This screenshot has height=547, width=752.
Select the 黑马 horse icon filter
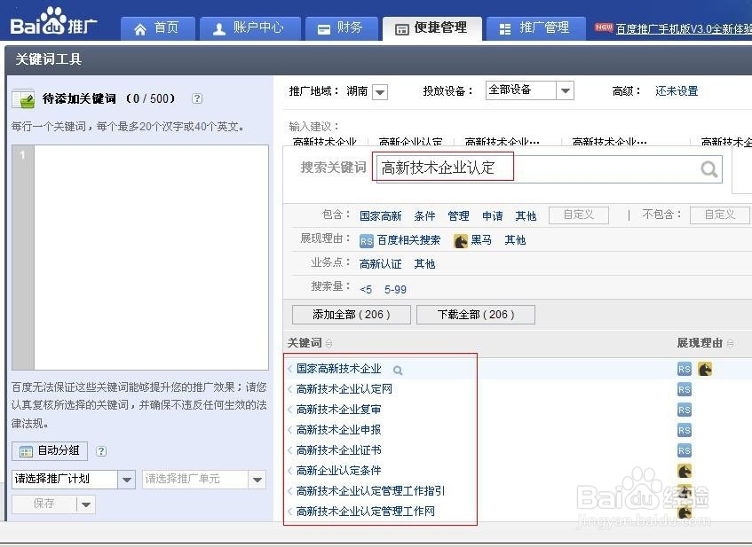[x=460, y=240]
